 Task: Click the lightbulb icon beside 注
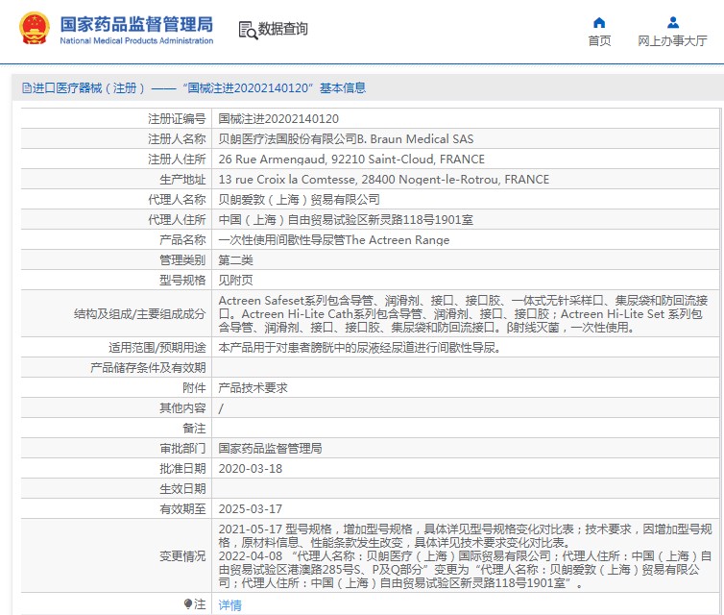point(188,603)
